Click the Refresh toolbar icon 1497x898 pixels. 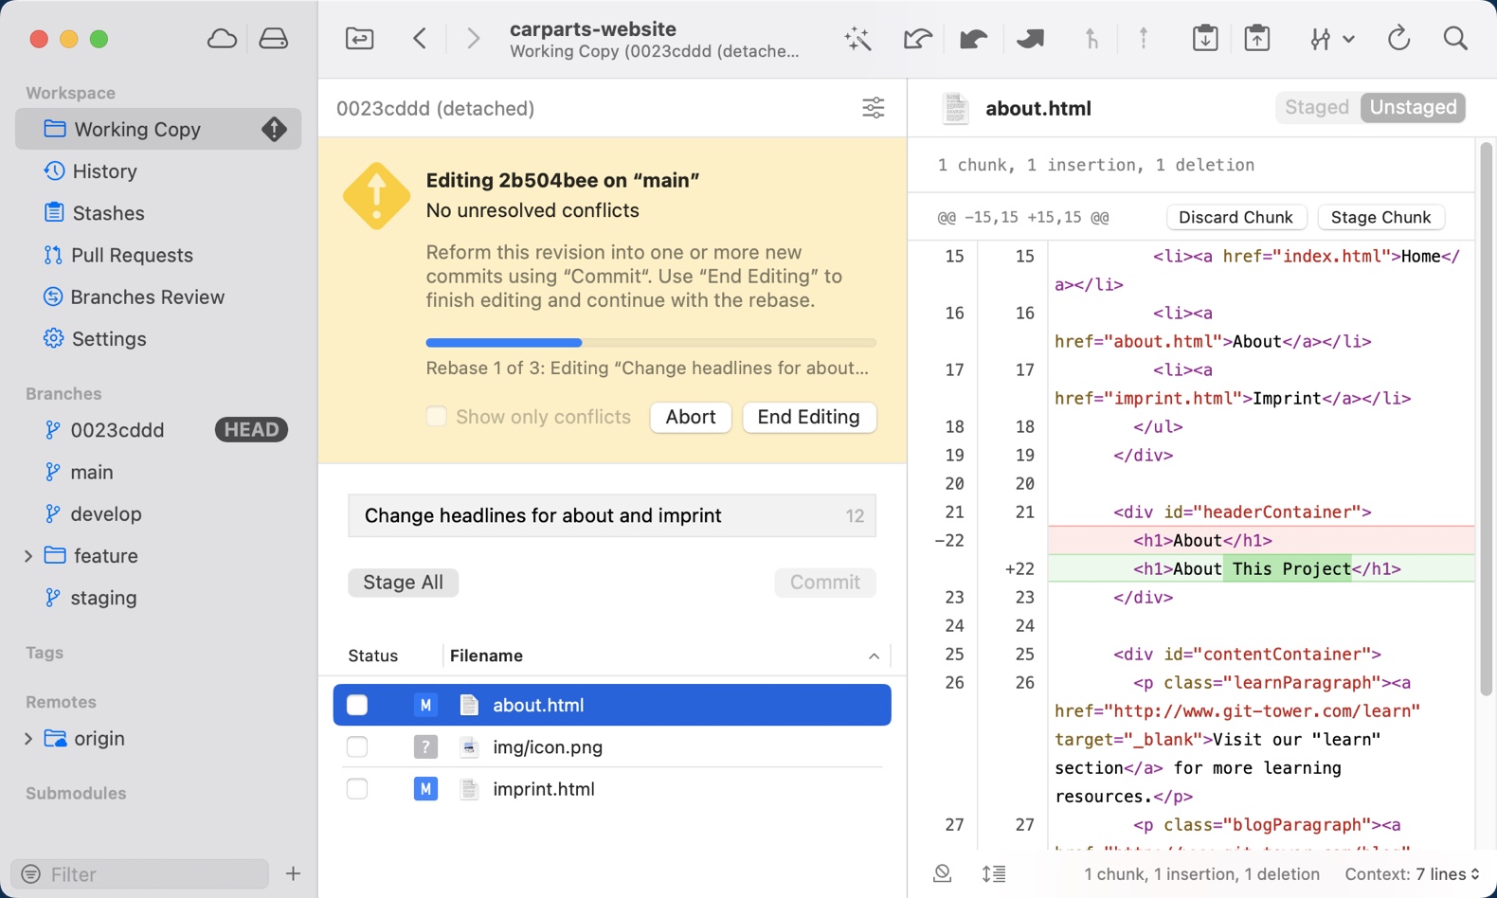point(1398,39)
